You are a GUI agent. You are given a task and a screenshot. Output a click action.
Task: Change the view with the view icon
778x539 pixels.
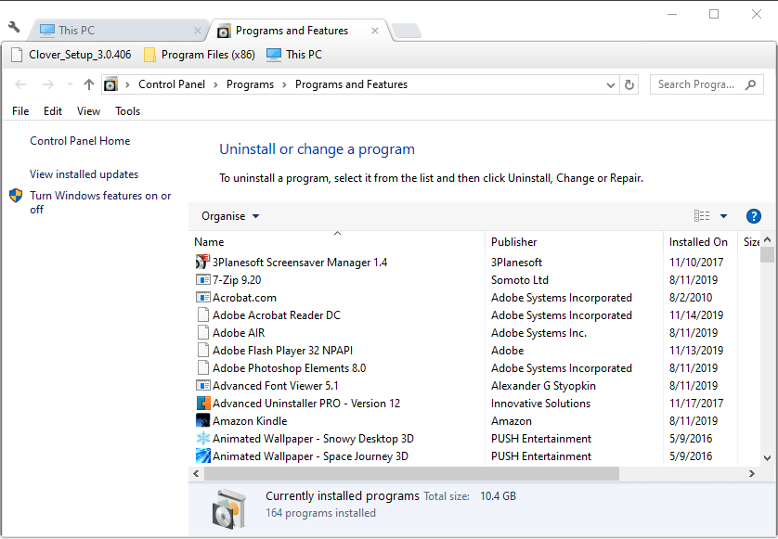pyautogui.click(x=702, y=216)
